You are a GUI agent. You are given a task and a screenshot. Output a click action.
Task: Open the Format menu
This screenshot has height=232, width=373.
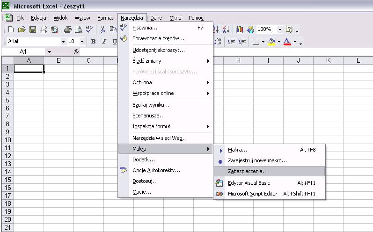105,18
